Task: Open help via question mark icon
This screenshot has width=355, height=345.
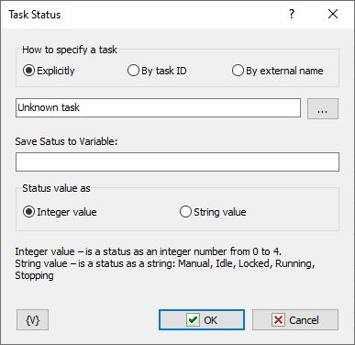Action: point(292,14)
